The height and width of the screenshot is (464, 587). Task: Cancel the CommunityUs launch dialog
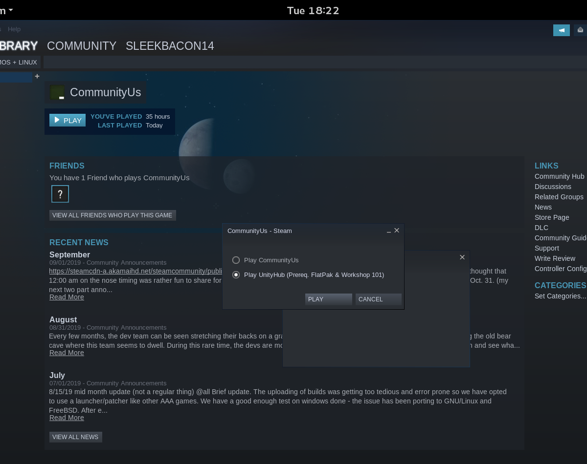click(378, 299)
